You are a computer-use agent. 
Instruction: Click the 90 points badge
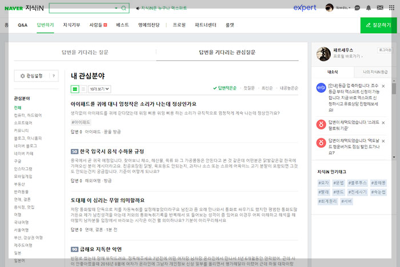click(74, 249)
